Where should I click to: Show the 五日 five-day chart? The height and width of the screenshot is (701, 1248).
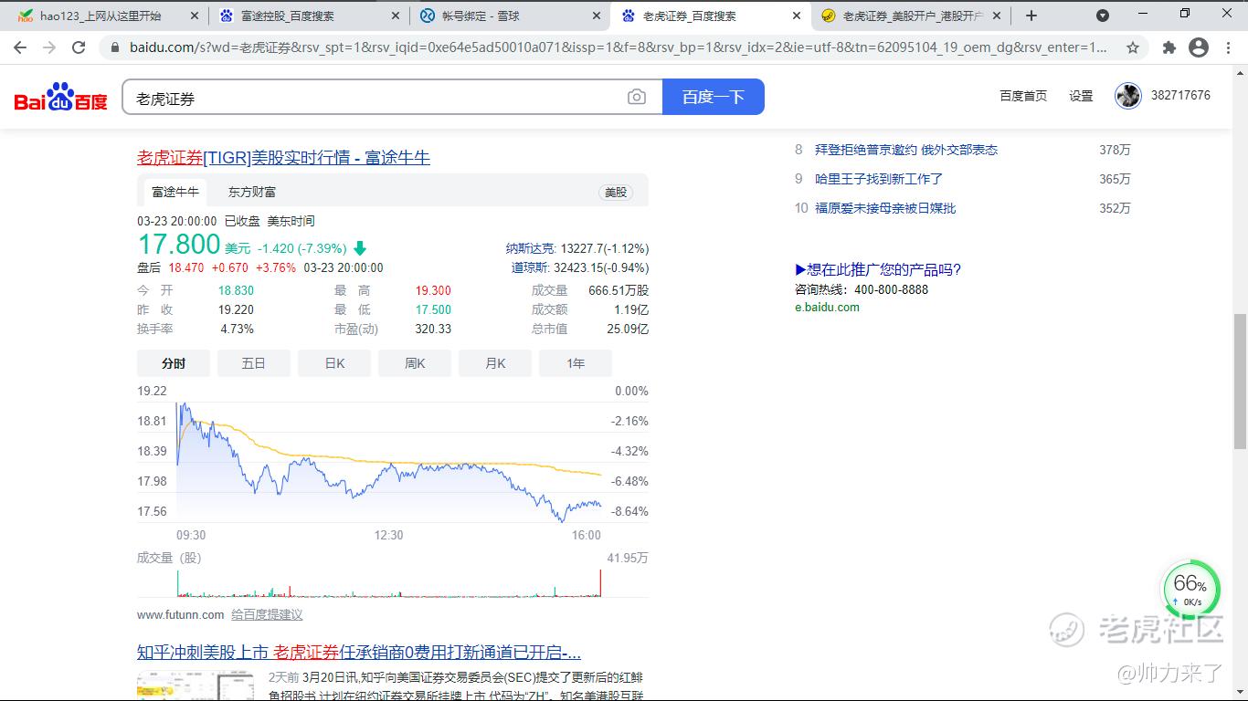(x=254, y=363)
